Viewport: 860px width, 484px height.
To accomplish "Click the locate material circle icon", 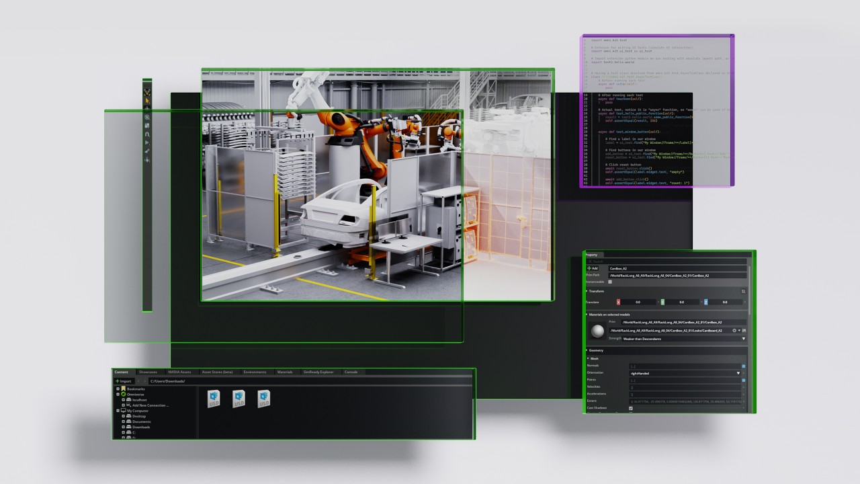I will pyautogui.click(x=734, y=331).
